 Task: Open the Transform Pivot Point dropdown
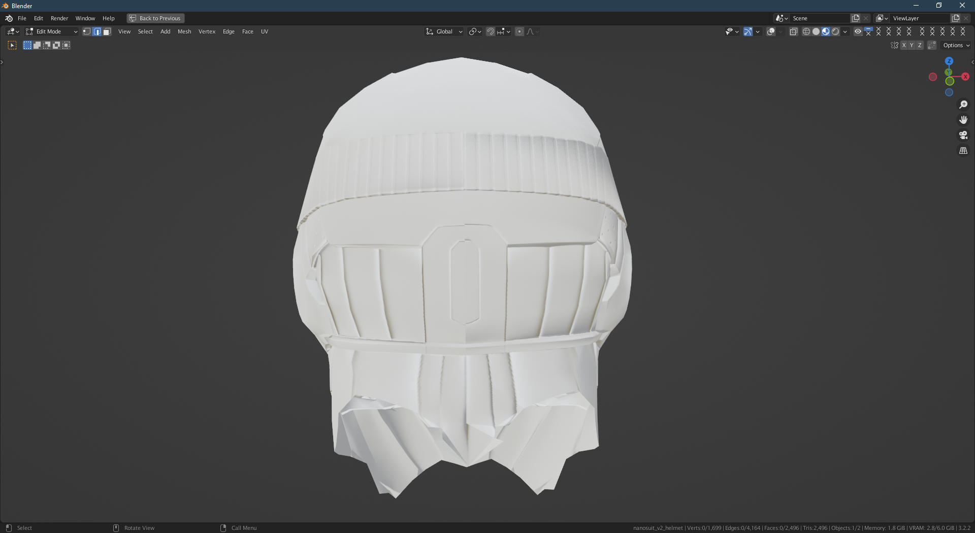pos(474,31)
